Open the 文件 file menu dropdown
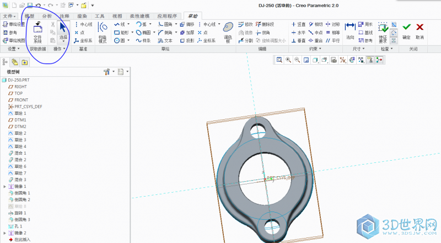 (x=9, y=16)
